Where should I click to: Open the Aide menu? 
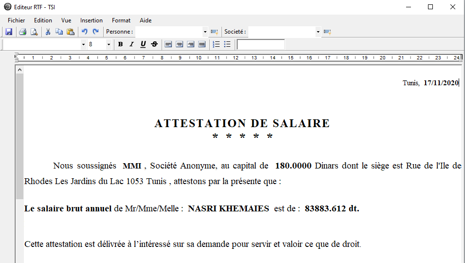pos(146,20)
